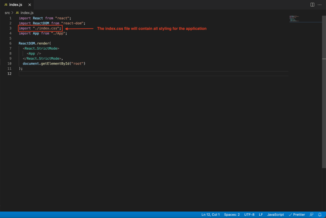Open Ln 12, Col 1 go-to-line indicator
Screen dimensions: 326x218
coord(210,214)
